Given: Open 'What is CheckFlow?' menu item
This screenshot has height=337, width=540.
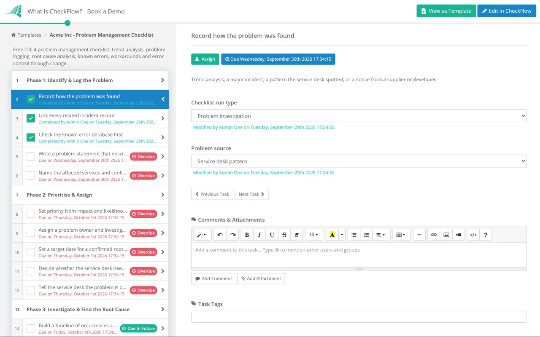Looking at the screenshot, I should tap(55, 11).
